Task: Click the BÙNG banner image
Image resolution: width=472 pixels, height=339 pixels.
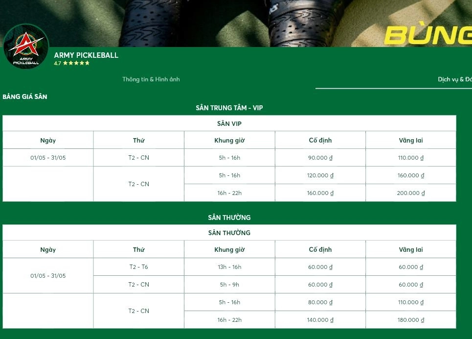Action: pos(236,23)
